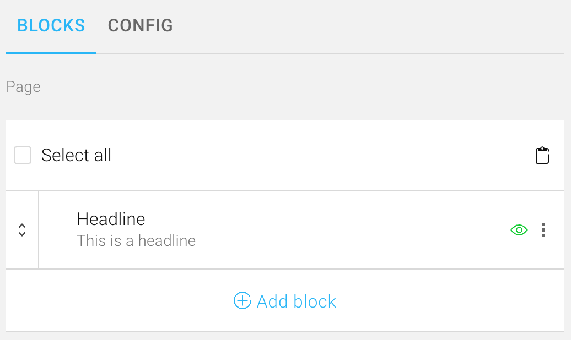Click the clipboard paste icon
571x340 pixels.
542,155
